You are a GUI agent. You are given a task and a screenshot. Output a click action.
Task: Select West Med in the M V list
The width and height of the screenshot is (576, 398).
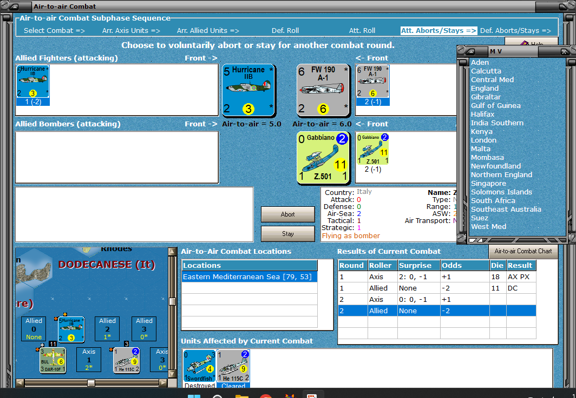(x=488, y=226)
